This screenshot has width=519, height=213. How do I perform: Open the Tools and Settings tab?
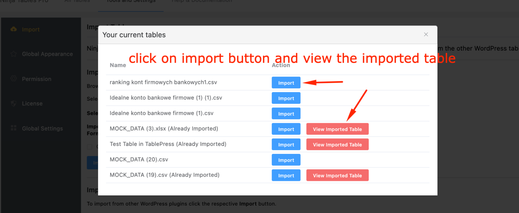coord(130,2)
